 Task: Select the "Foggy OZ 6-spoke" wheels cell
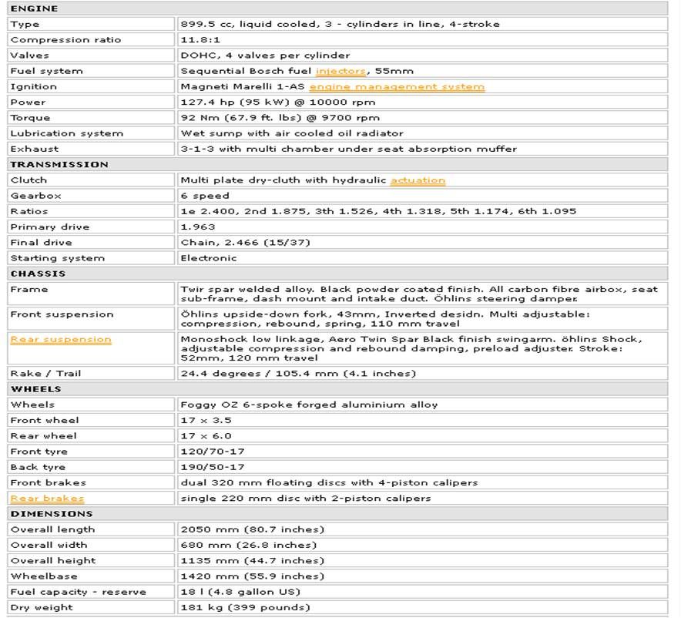click(309, 405)
